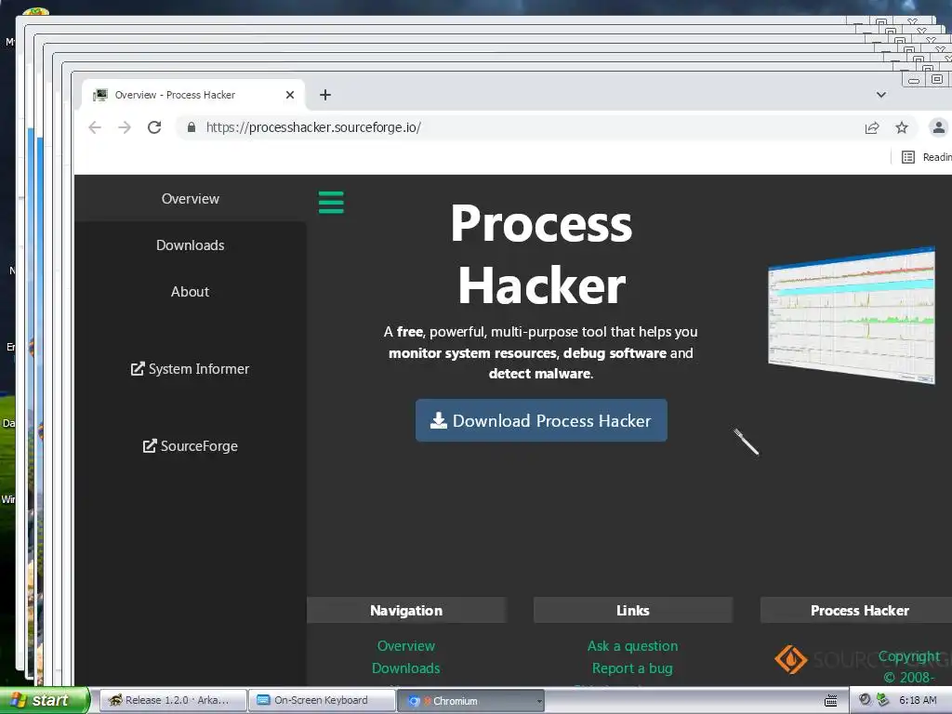The image size is (952, 714).
Task: Open the profile avatar icon
Action: coord(938,127)
